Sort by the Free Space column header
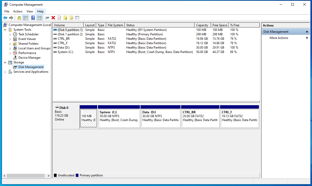Image resolution: width=312 pixels, height=186 pixels. [x=220, y=25]
